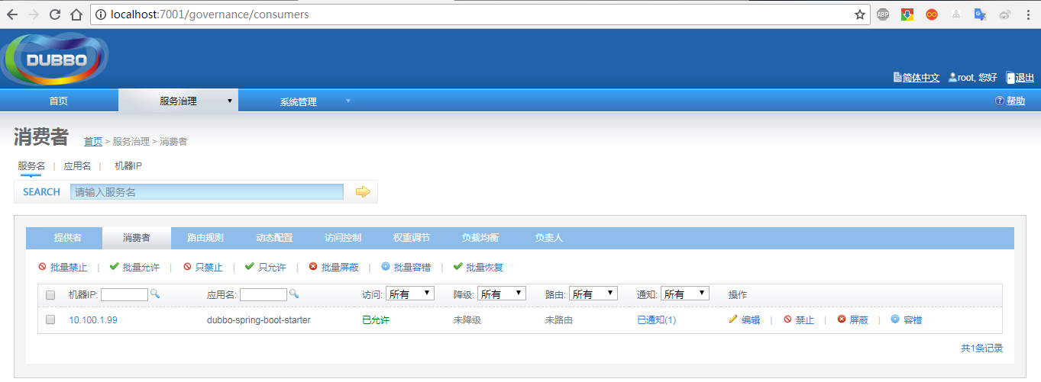Open the 已通知(1) link
The height and width of the screenshot is (382, 1041).
657,320
